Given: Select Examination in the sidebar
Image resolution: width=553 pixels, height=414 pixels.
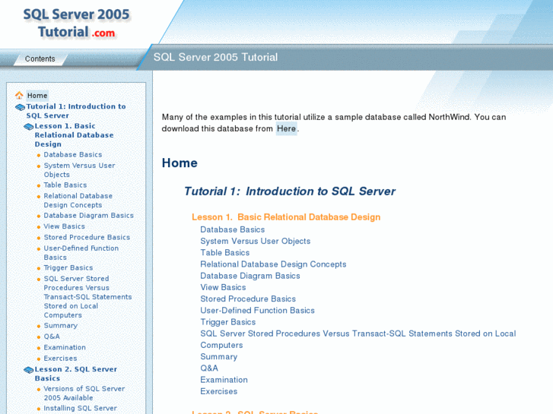Looking at the screenshot, I should 65,347.
